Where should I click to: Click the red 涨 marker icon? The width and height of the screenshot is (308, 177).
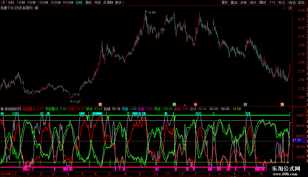tap(195, 104)
